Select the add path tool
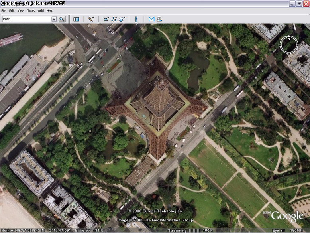Screen dimensions: 310x233 [114, 19]
